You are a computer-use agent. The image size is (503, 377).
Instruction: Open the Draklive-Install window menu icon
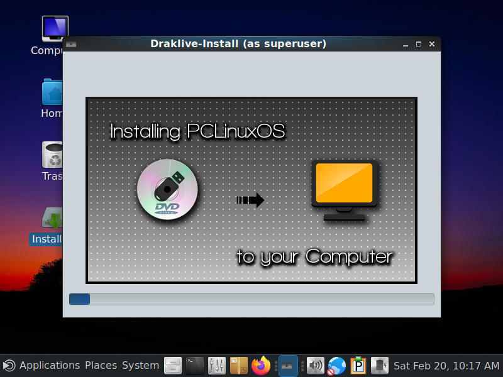coord(71,44)
